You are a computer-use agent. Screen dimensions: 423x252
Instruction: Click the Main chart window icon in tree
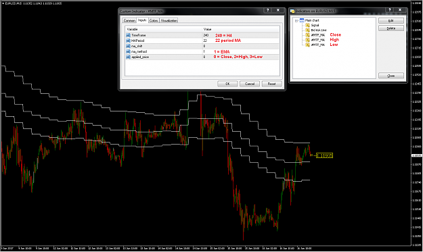(302, 20)
